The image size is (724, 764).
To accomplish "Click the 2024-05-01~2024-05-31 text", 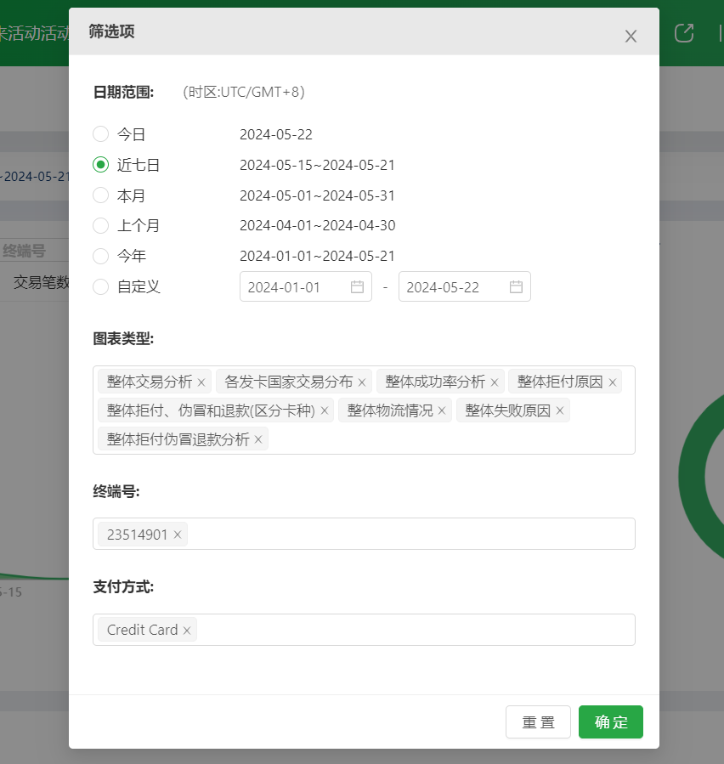I will (x=317, y=195).
